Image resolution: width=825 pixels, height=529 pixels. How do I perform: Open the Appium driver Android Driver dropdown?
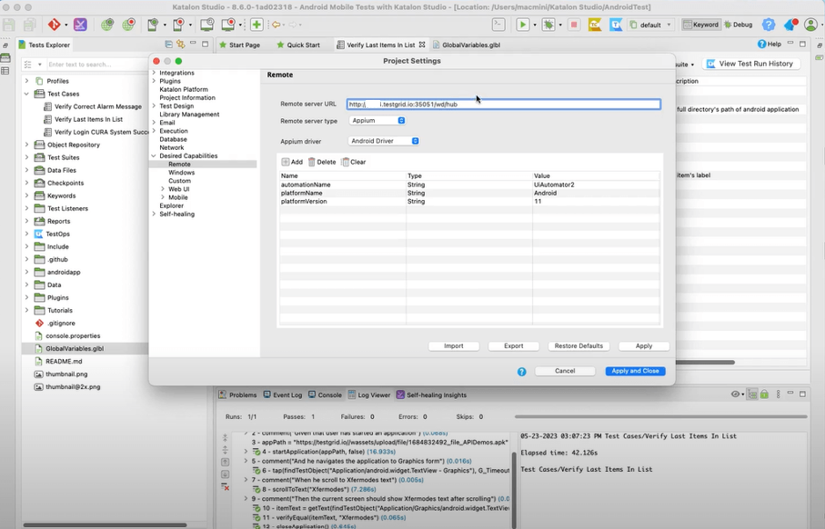[x=384, y=141]
